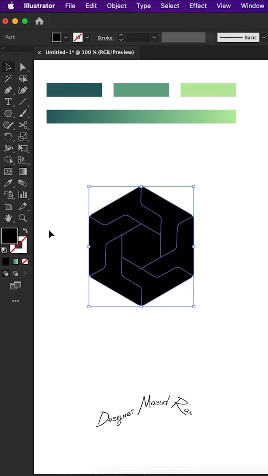The image size is (268, 476).
Task: Open the control bar stroke color dropdown
Action: click(x=87, y=38)
